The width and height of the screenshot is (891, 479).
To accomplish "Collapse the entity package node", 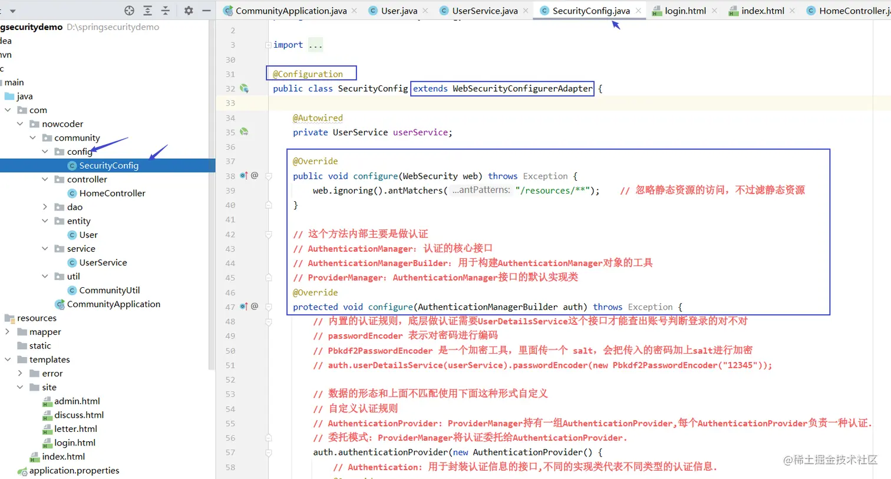I will pos(45,221).
